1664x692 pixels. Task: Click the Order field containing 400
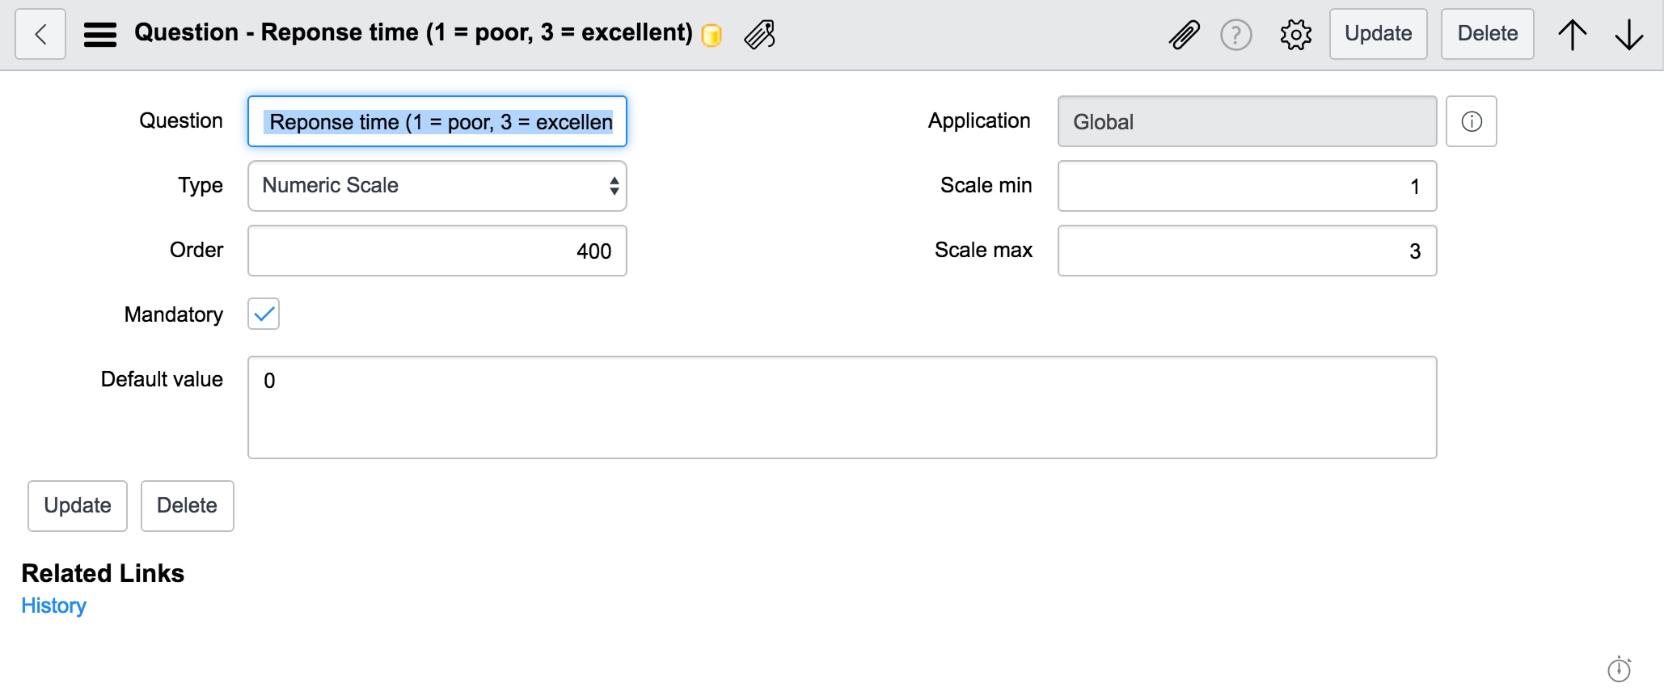click(x=437, y=251)
